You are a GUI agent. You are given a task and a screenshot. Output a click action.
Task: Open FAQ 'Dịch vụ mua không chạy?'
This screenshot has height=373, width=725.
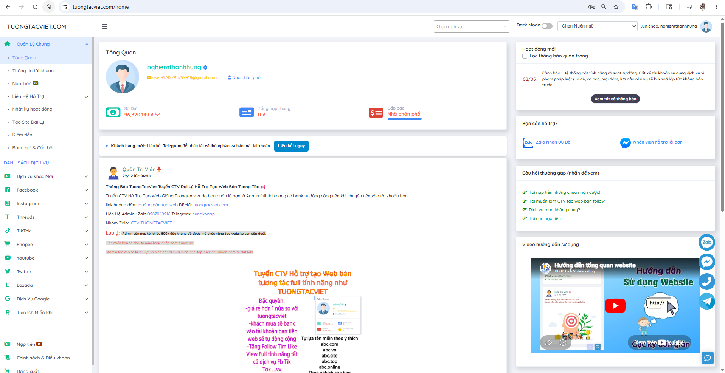[x=554, y=210]
